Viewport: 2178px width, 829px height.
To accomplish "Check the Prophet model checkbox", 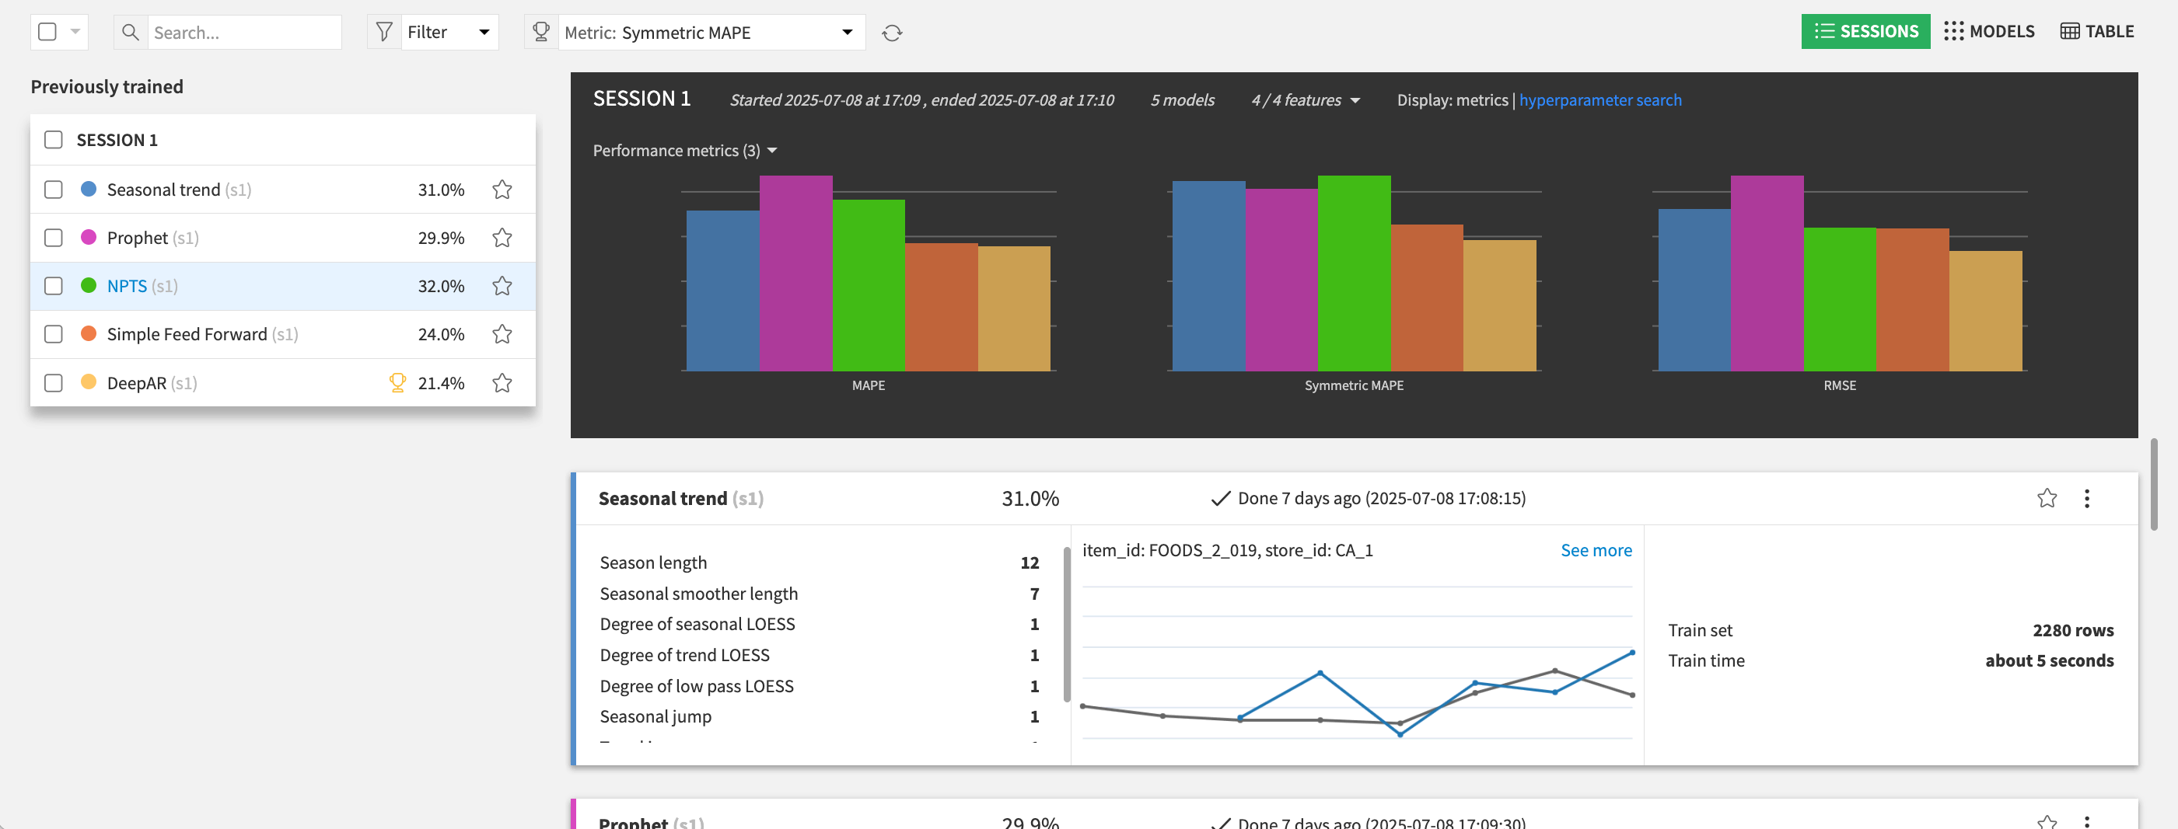I will tap(54, 238).
